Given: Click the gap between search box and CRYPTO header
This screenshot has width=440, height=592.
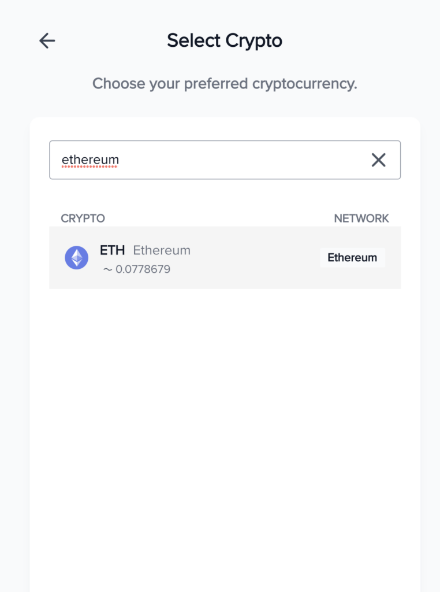Looking at the screenshot, I should [x=225, y=195].
